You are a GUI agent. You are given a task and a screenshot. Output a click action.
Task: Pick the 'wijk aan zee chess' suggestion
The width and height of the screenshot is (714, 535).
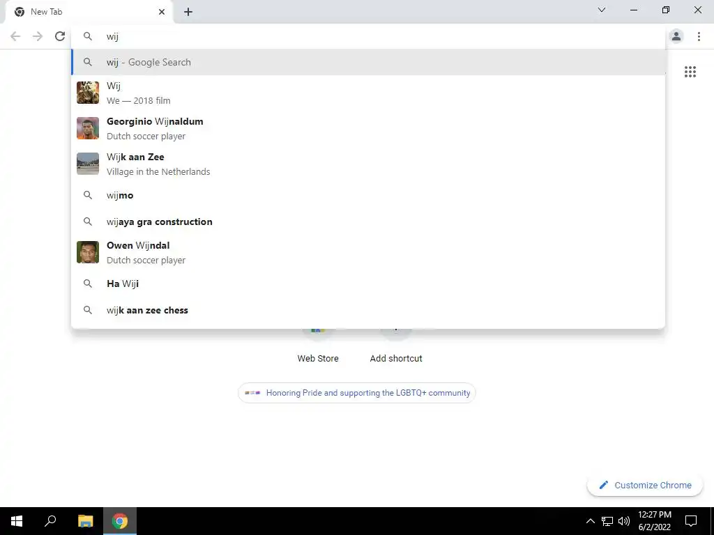point(368,310)
